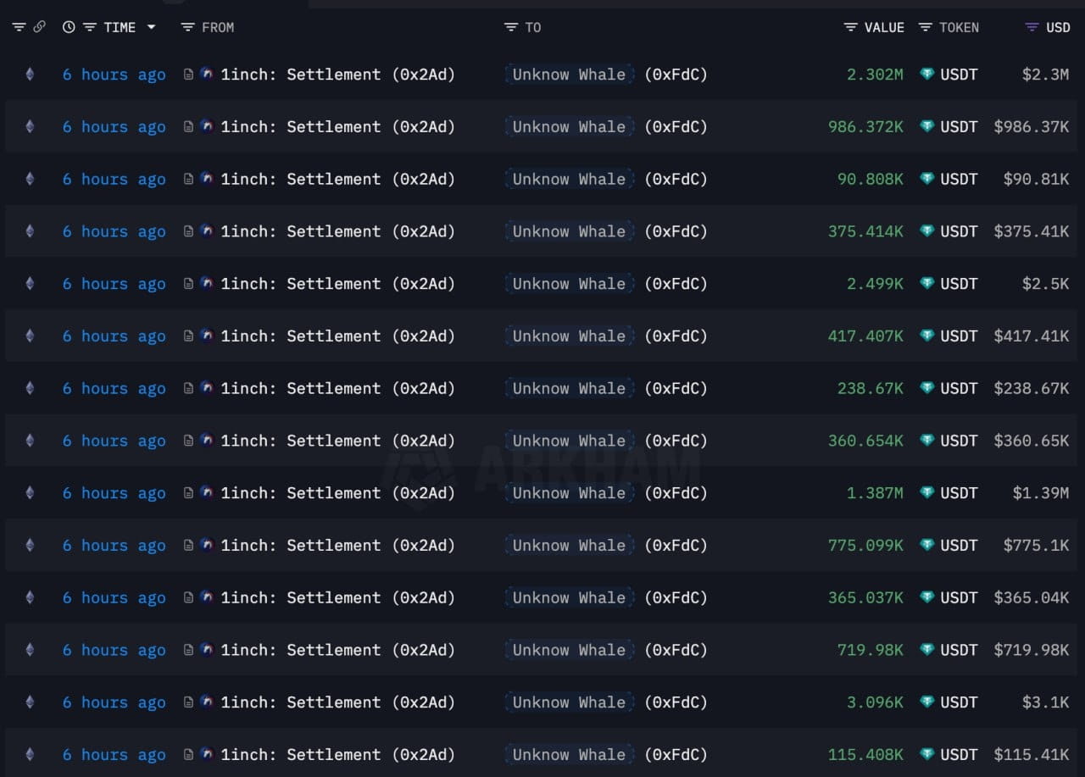This screenshot has width=1085, height=777.
Task: Click the clock icon beside TIME
Action: click(x=69, y=27)
